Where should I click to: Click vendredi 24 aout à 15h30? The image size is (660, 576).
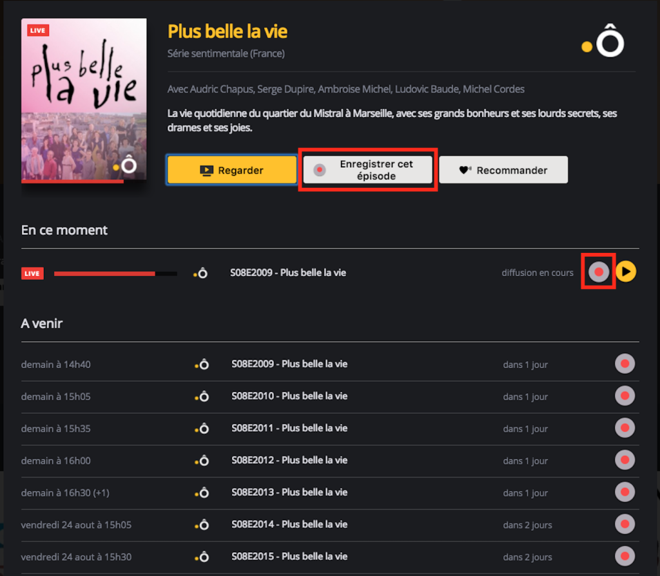point(76,557)
